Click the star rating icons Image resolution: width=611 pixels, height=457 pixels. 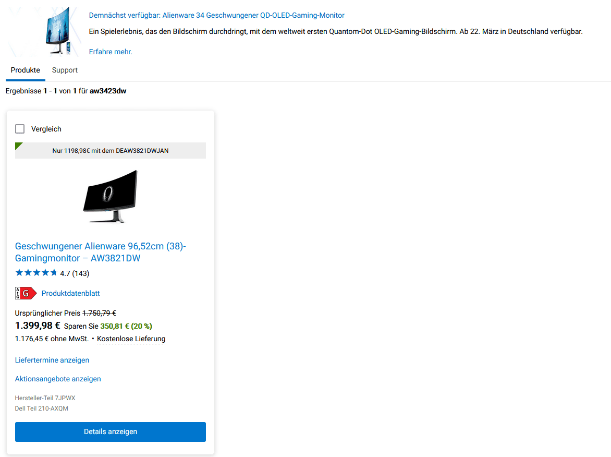click(36, 273)
